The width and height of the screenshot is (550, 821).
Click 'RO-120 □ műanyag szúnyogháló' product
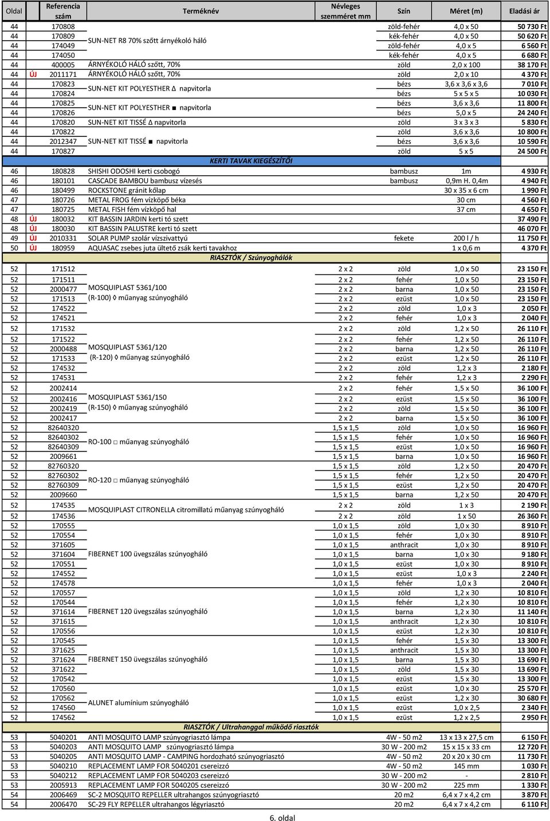pyautogui.click(x=139, y=480)
